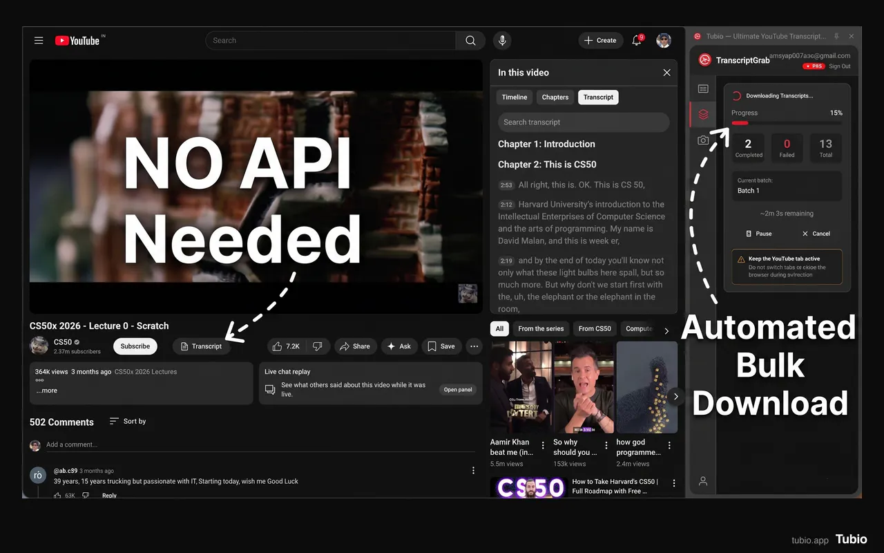Pause the transcript download
Viewport: 884px width, 553px height.
click(759, 234)
